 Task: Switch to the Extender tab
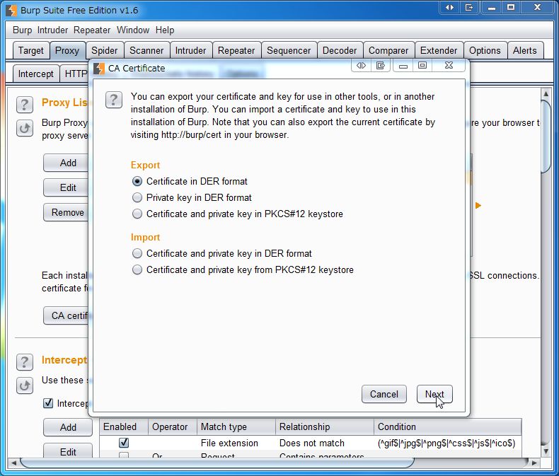click(x=439, y=51)
